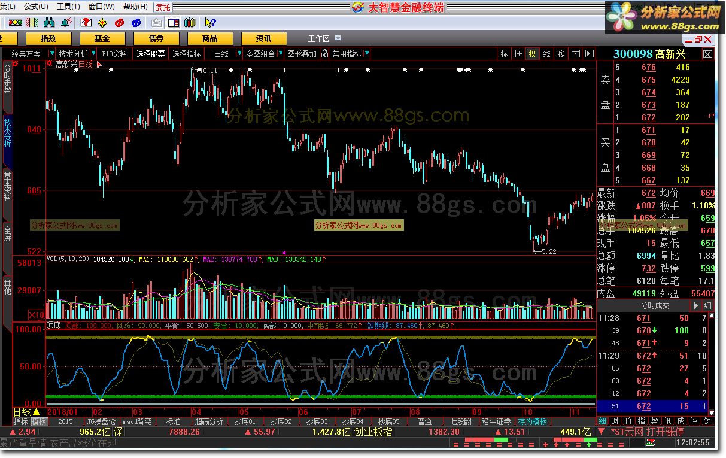The image size is (726, 458).
Task: Open the 工作区 workspace dropdown
Action: click(x=338, y=38)
